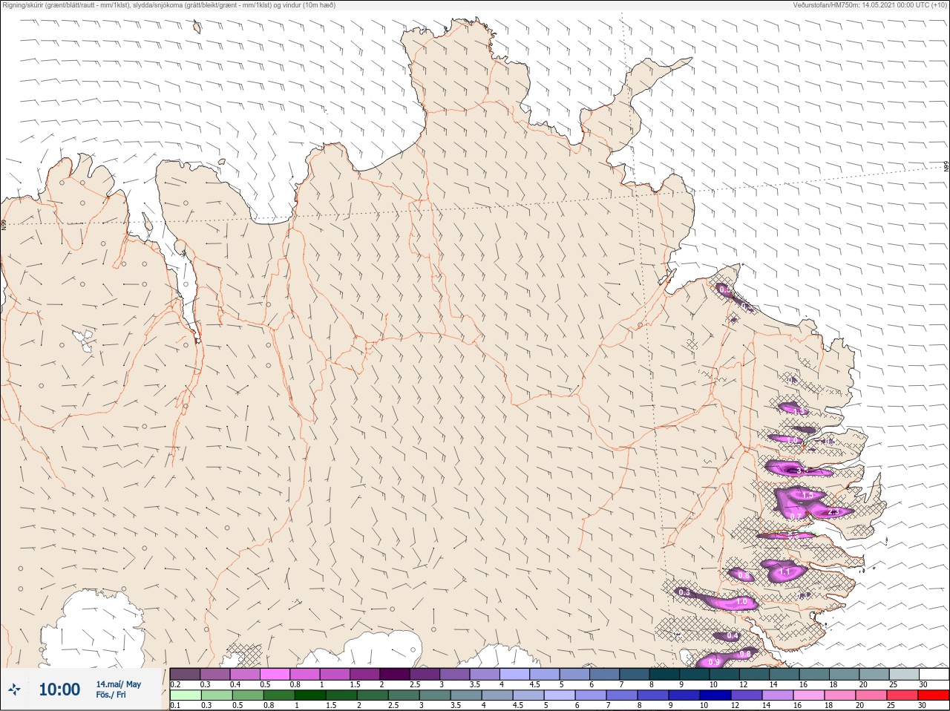The height and width of the screenshot is (711, 950).
Task: Click the Veðurstofan star logo beside 10:00
Action: coord(14,690)
